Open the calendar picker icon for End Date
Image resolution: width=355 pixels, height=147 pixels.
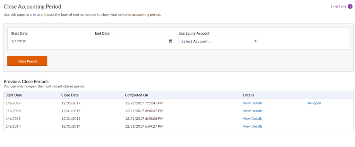[x=171, y=41]
